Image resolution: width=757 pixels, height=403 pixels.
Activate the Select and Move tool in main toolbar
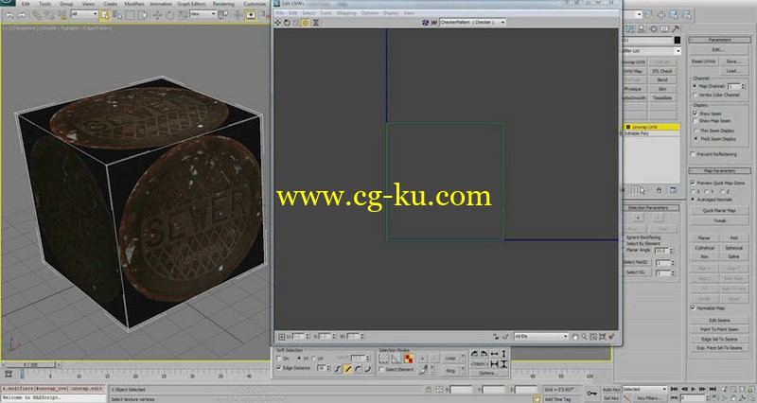[157, 15]
